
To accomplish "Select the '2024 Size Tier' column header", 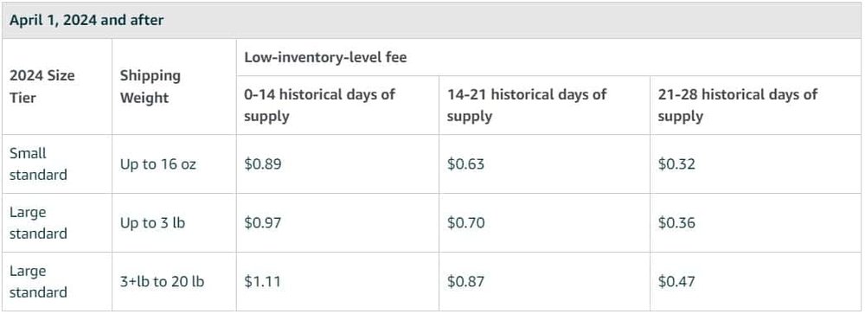I will [x=42, y=87].
